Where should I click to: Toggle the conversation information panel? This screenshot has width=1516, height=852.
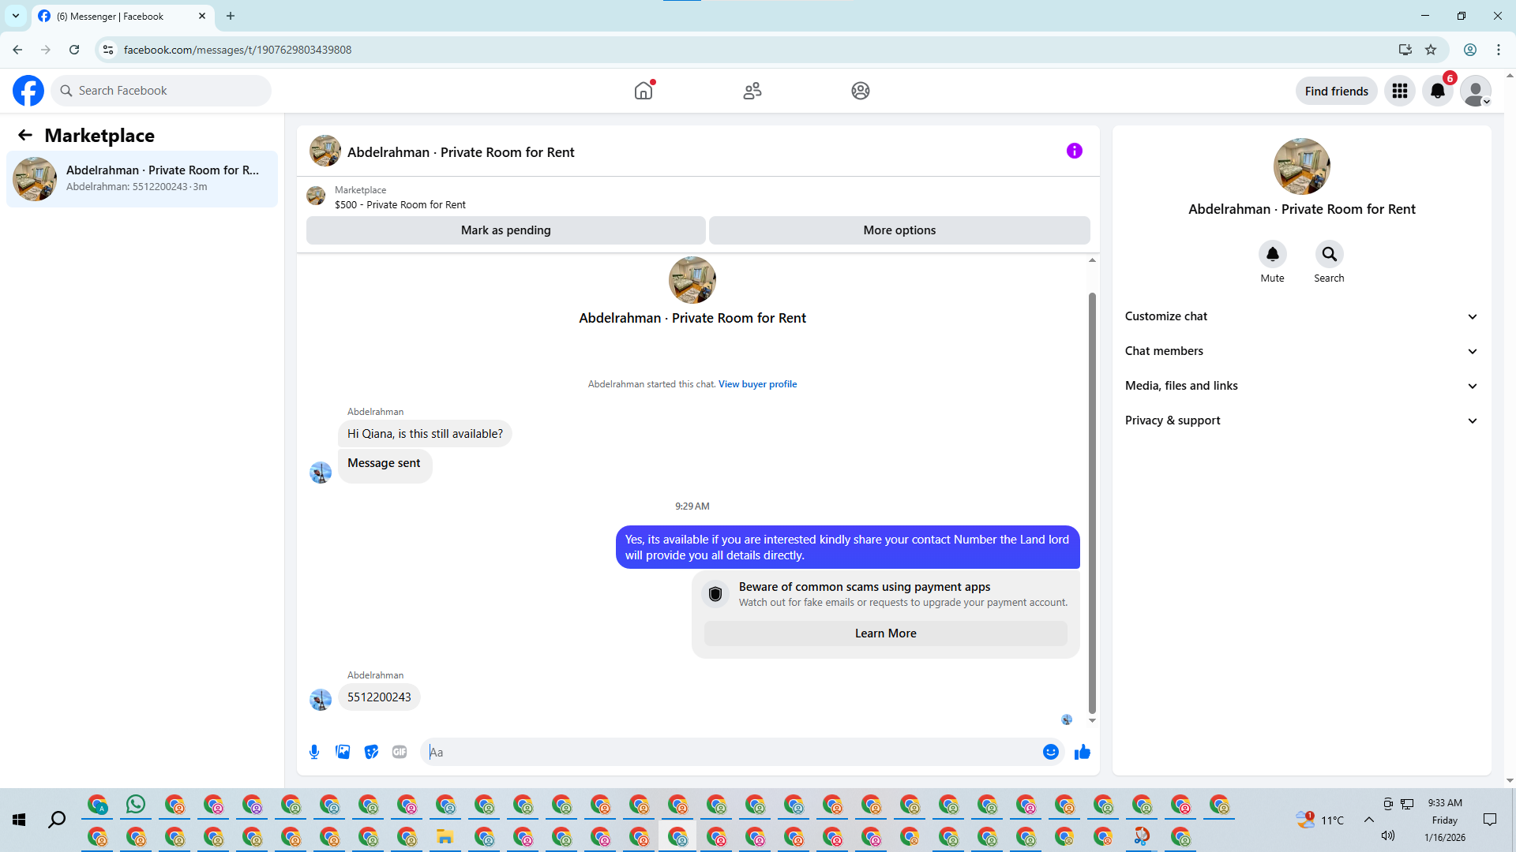click(x=1074, y=151)
